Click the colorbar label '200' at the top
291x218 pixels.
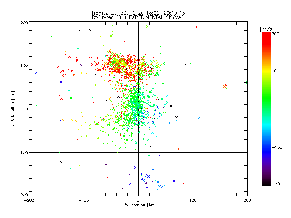[x=275, y=34]
